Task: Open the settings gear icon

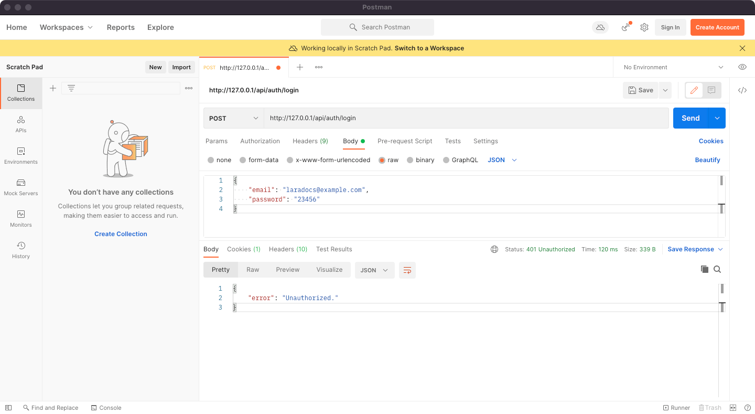Action: pos(644,27)
